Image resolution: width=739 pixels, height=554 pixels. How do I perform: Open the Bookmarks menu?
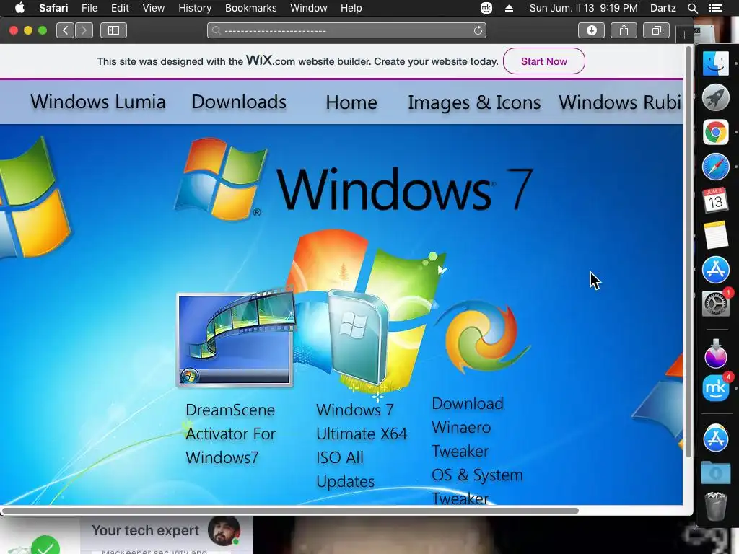coord(250,8)
